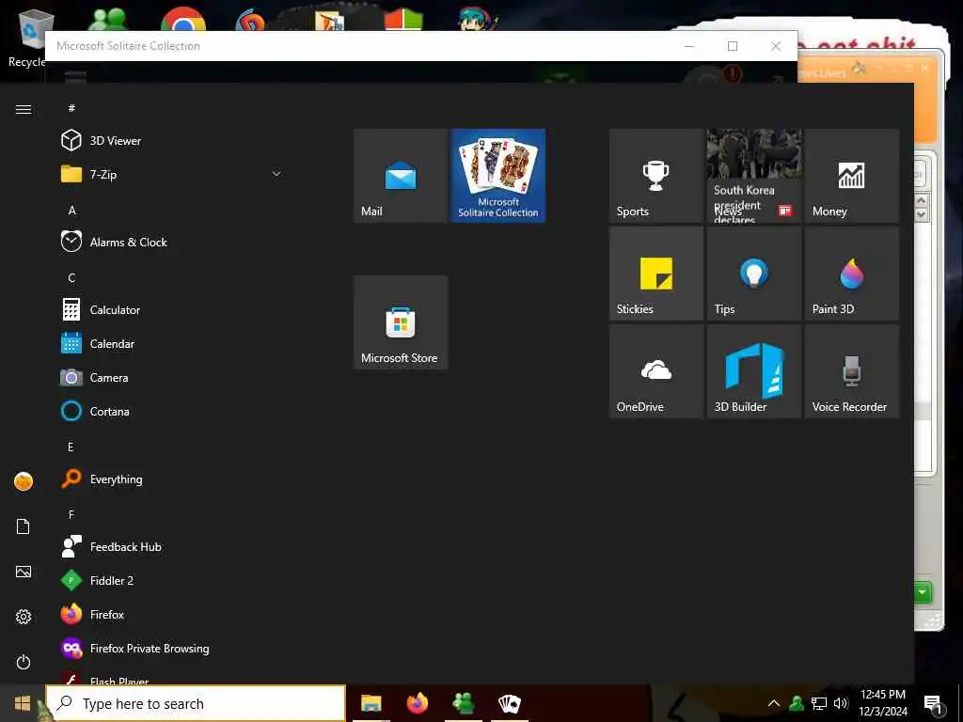Screen dimensions: 963x722
Task: Click the Windows Start button
Action: click(x=23, y=703)
